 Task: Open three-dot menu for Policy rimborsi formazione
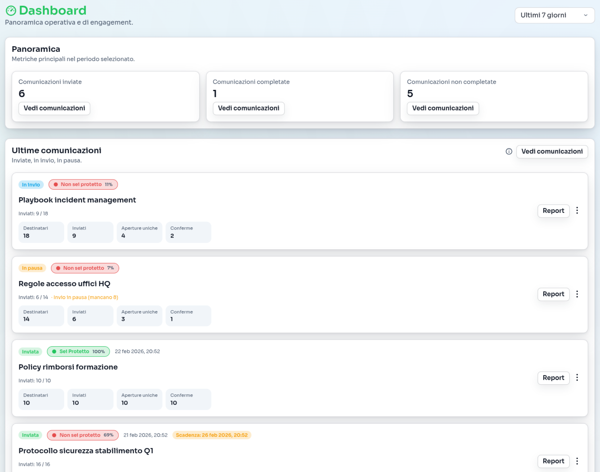click(x=577, y=377)
